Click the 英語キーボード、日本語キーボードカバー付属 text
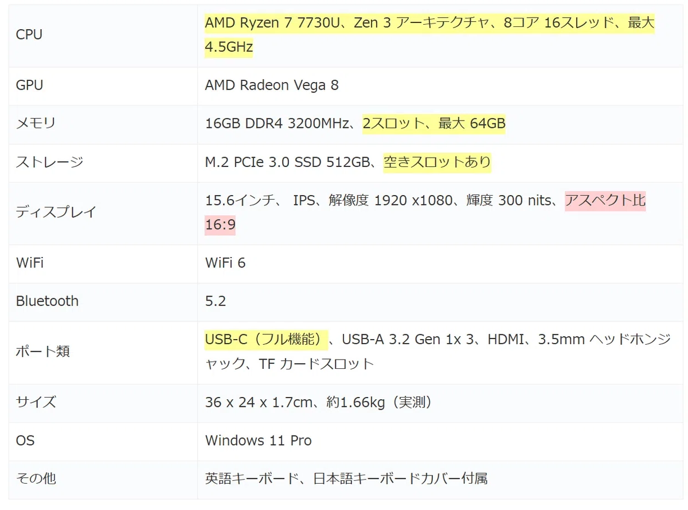Viewport: 688px width, 510px height. coord(346,478)
